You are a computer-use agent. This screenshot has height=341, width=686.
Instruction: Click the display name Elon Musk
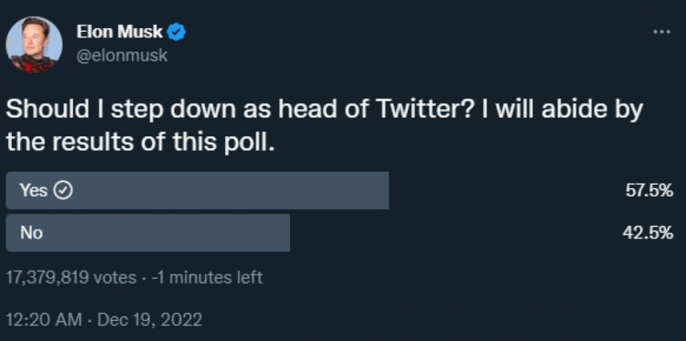tap(120, 32)
